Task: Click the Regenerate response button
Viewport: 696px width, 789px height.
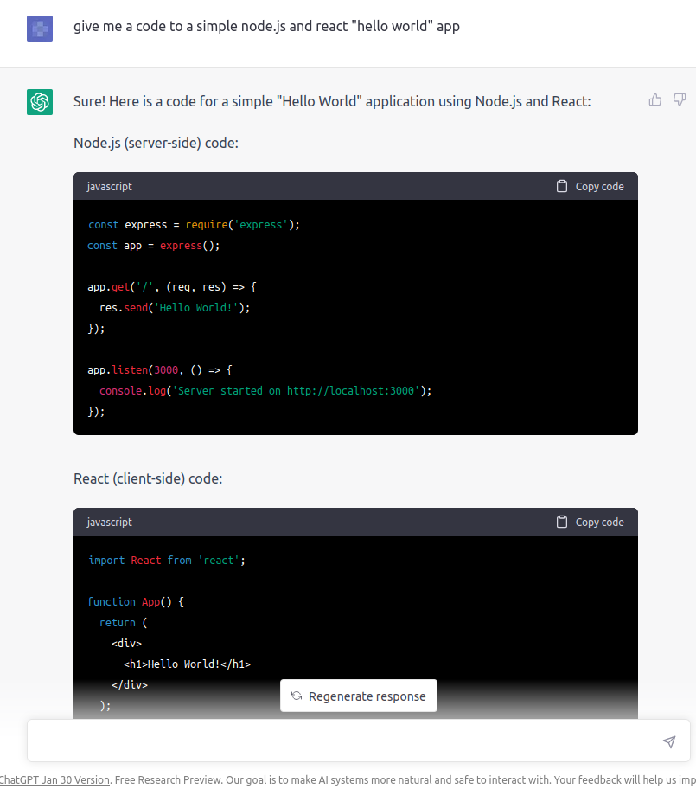Action: [359, 696]
